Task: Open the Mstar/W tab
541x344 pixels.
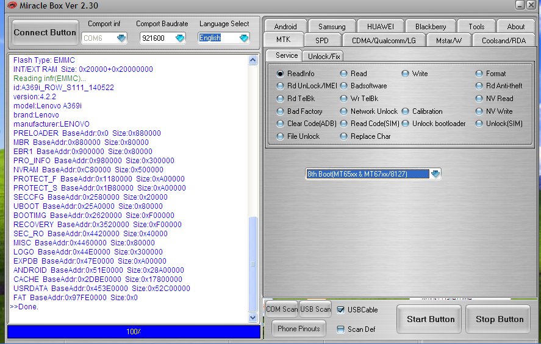Action: point(448,40)
